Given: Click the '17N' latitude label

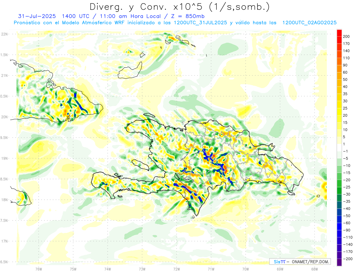Looking at the screenshot, I should click(x=4, y=241).
